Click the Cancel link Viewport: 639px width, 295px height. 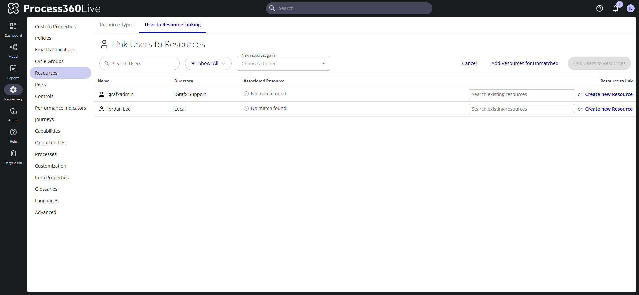469,63
